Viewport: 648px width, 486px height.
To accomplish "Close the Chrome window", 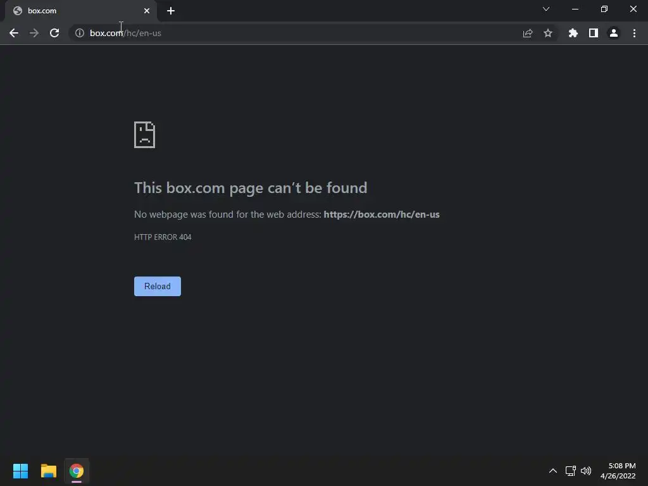I will point(633,9).
